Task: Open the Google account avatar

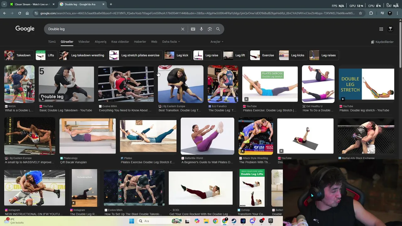Action: 390,29
